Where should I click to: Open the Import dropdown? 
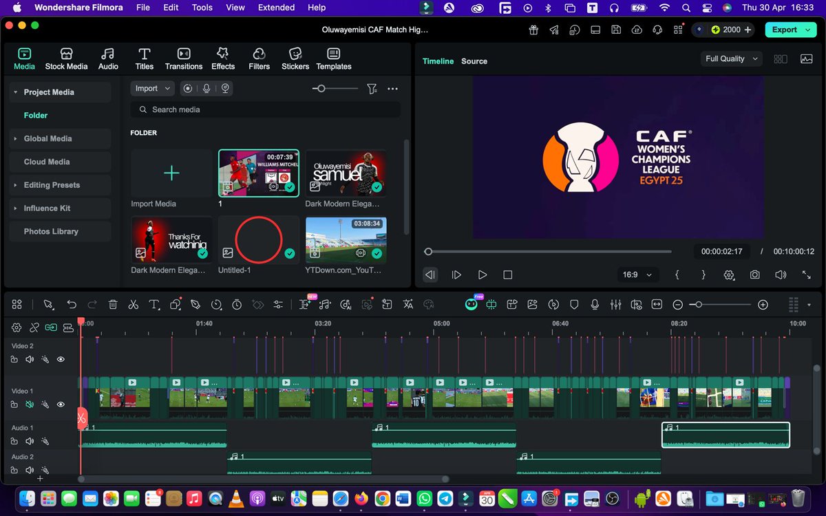(152, 89)
